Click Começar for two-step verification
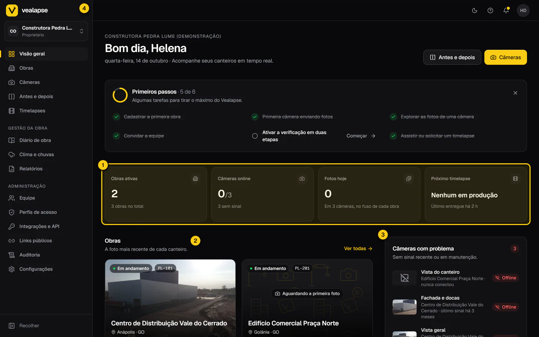539x337 pixels. pyautogui.click(x=361, y=136)
